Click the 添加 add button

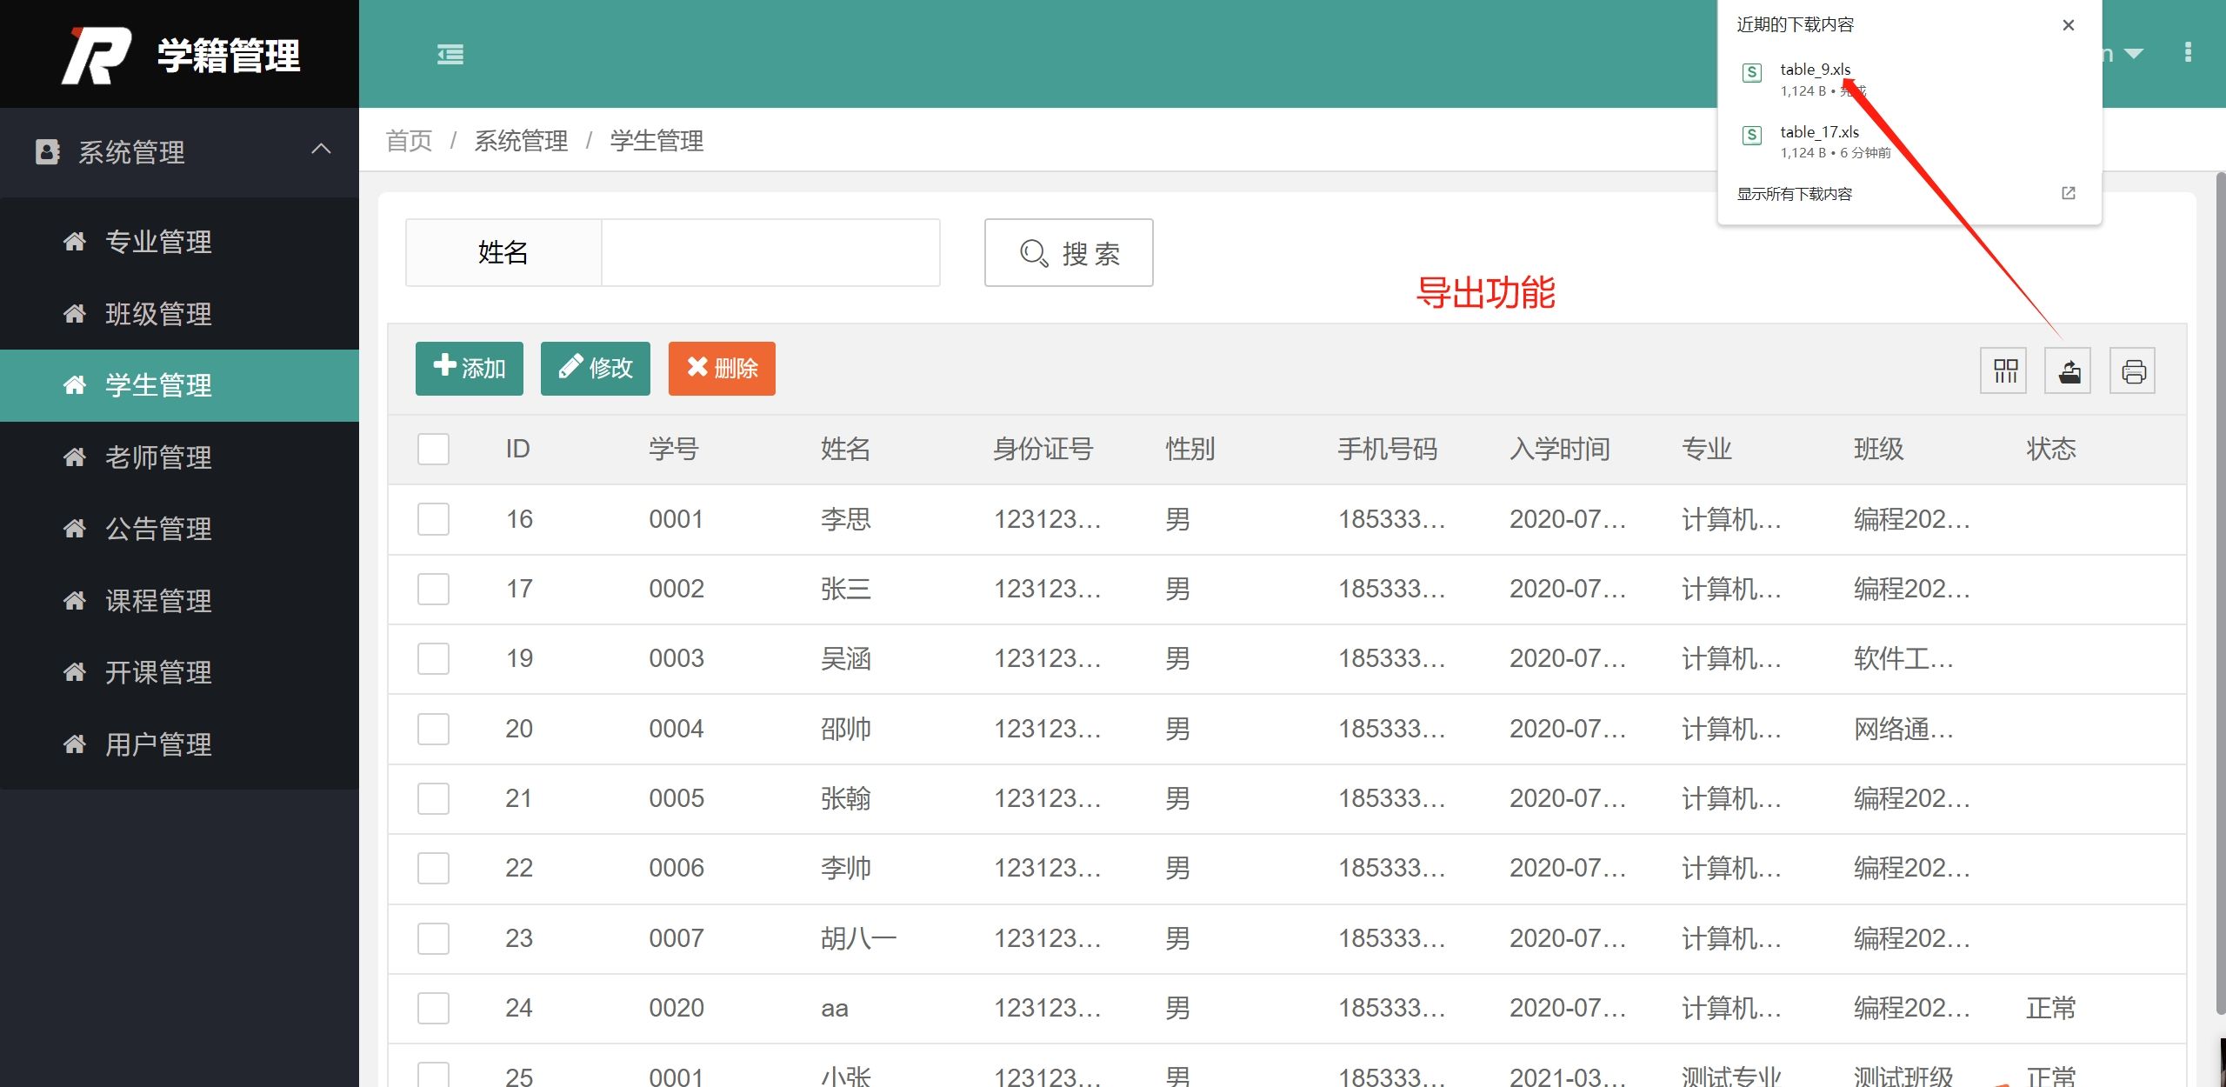tap(471, 369)
